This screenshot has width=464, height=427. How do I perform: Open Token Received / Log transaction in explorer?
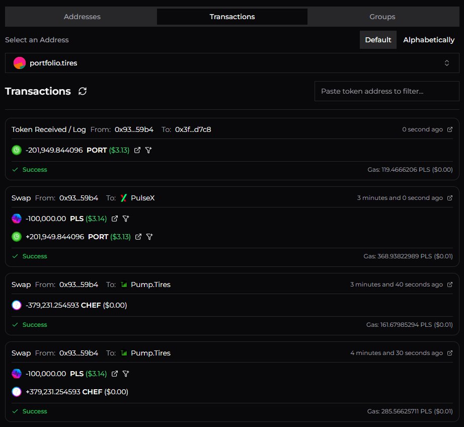[x=450, y=129]
